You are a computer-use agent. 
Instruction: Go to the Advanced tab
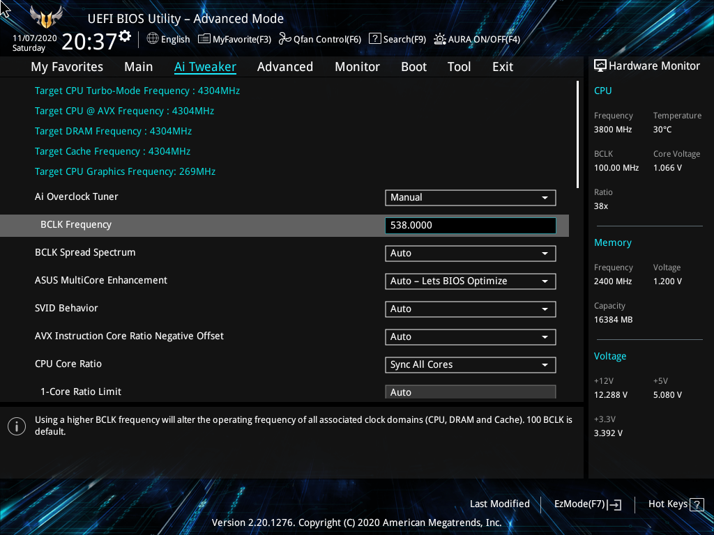click(285, 67)
